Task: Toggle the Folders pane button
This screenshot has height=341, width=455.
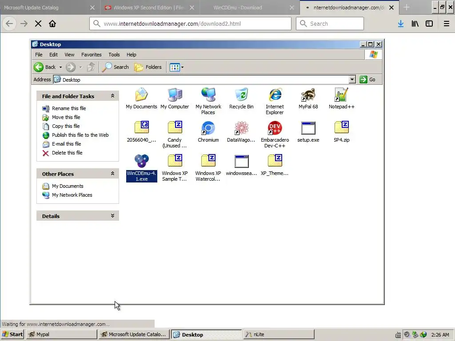Action: point(148,67)
